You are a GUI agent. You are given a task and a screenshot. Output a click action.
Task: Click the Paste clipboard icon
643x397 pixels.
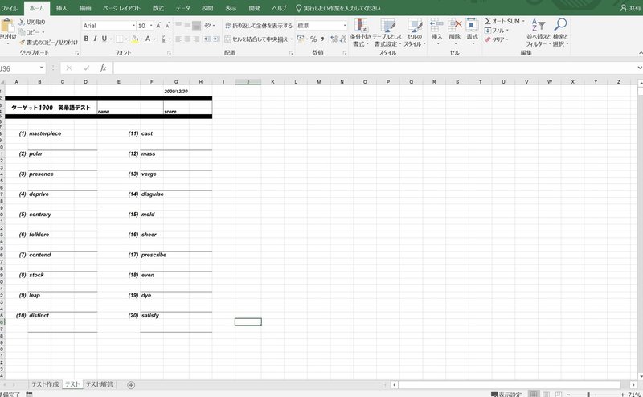coord(7,26)
